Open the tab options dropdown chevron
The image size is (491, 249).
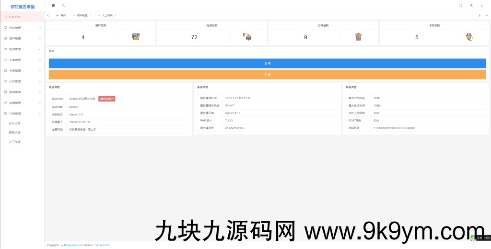click(x=487, y=15)
